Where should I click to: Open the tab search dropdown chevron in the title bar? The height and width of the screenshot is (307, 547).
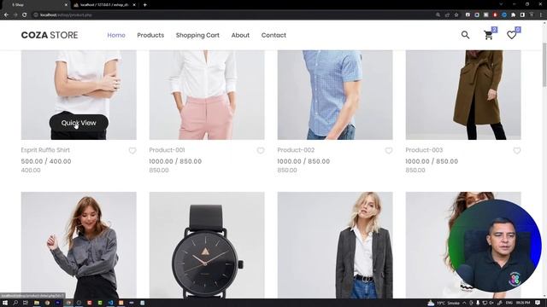pyautogui.click(x=501, y=4)
